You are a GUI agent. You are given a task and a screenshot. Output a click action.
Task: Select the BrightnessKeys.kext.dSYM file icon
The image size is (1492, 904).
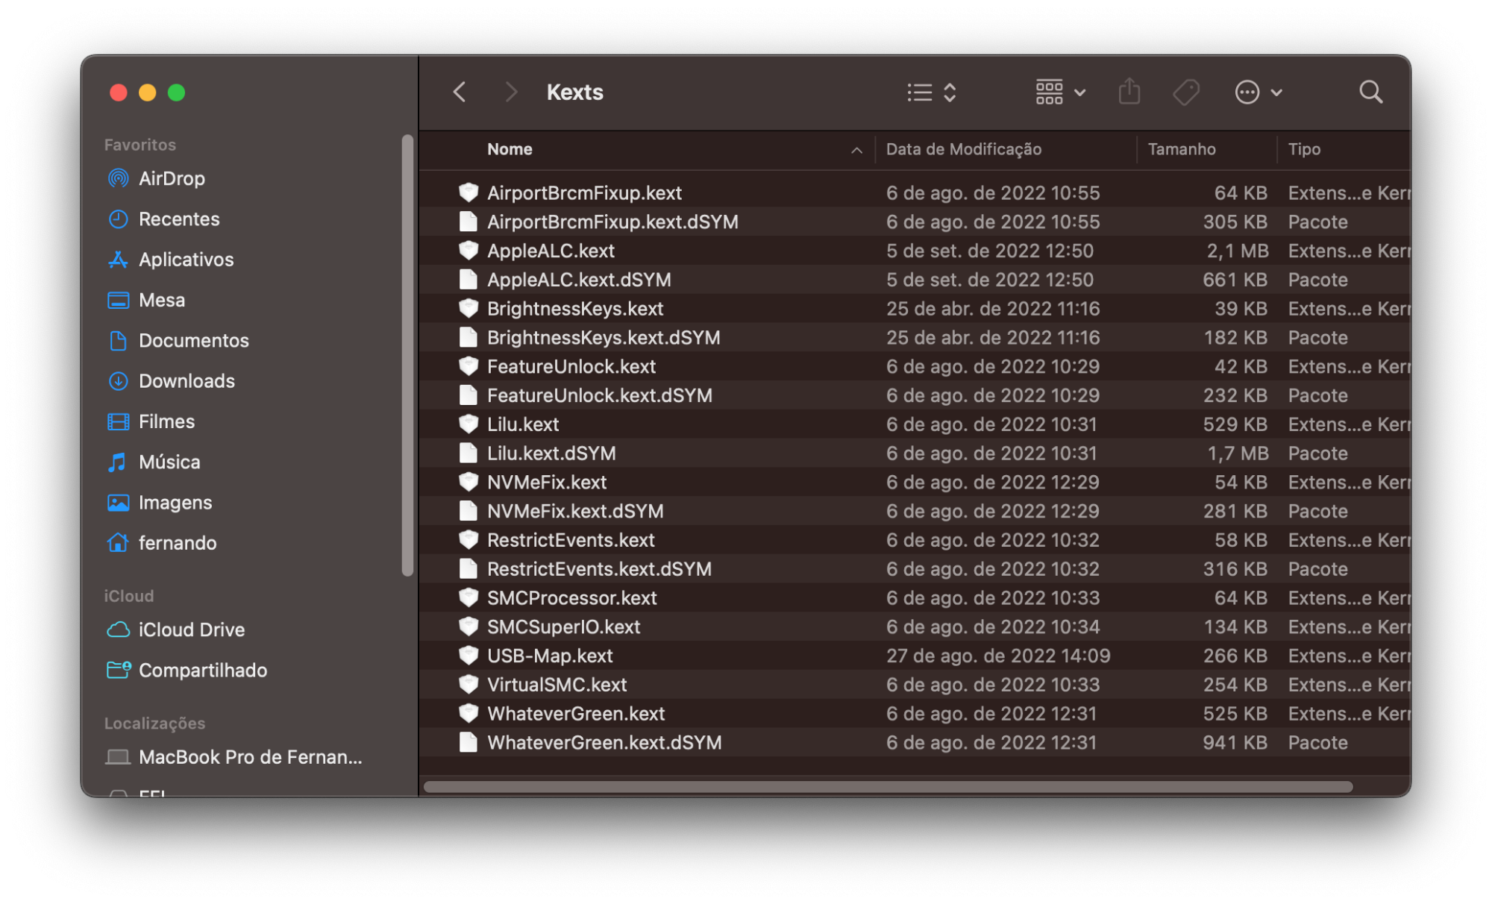(x=468, y=337)
